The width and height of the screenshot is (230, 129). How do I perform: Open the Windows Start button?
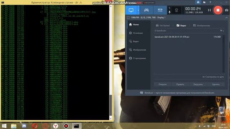(x=4, y=126)
